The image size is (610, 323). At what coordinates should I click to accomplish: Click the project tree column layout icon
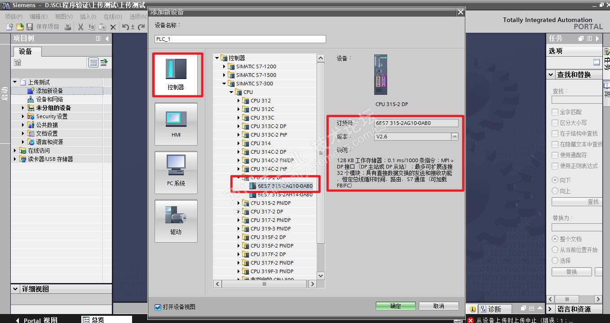(x=98, y=39)
